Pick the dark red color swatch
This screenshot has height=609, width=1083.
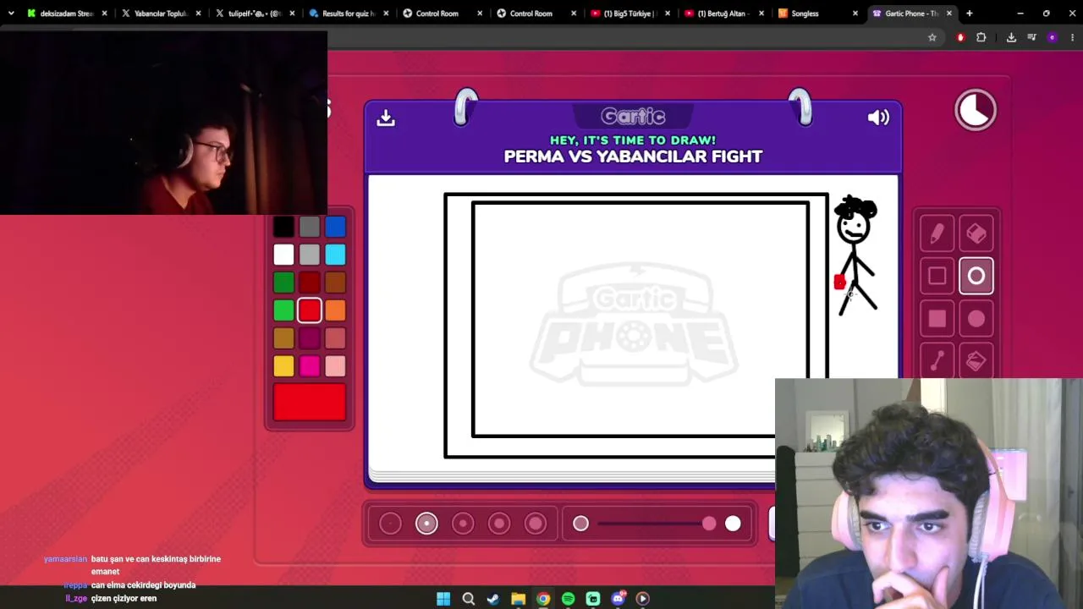(310, 283)
